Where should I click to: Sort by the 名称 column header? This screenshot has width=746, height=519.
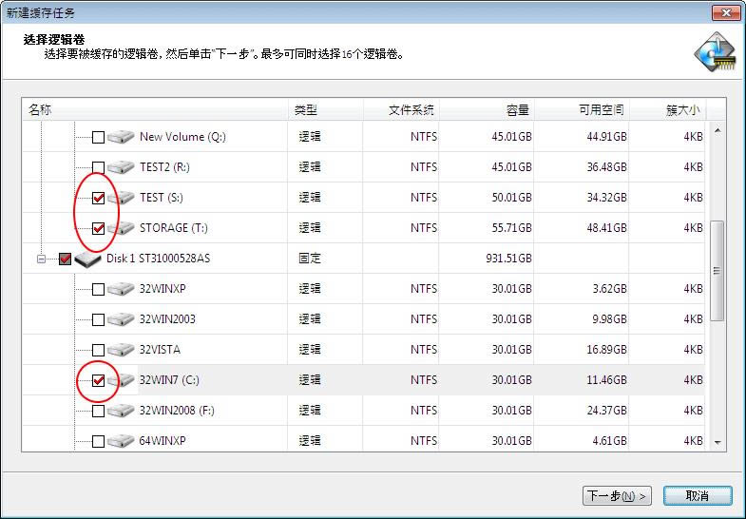155,110
